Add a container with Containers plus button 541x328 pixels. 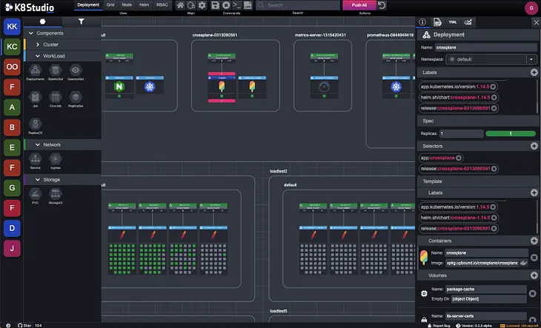tap(534, 241)
